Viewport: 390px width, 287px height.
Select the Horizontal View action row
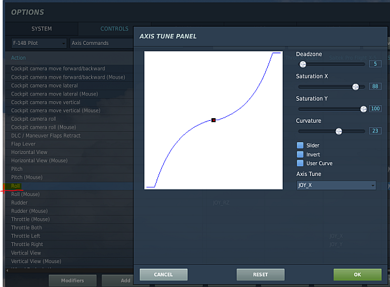pyautogui.click(x=70, y=153)
